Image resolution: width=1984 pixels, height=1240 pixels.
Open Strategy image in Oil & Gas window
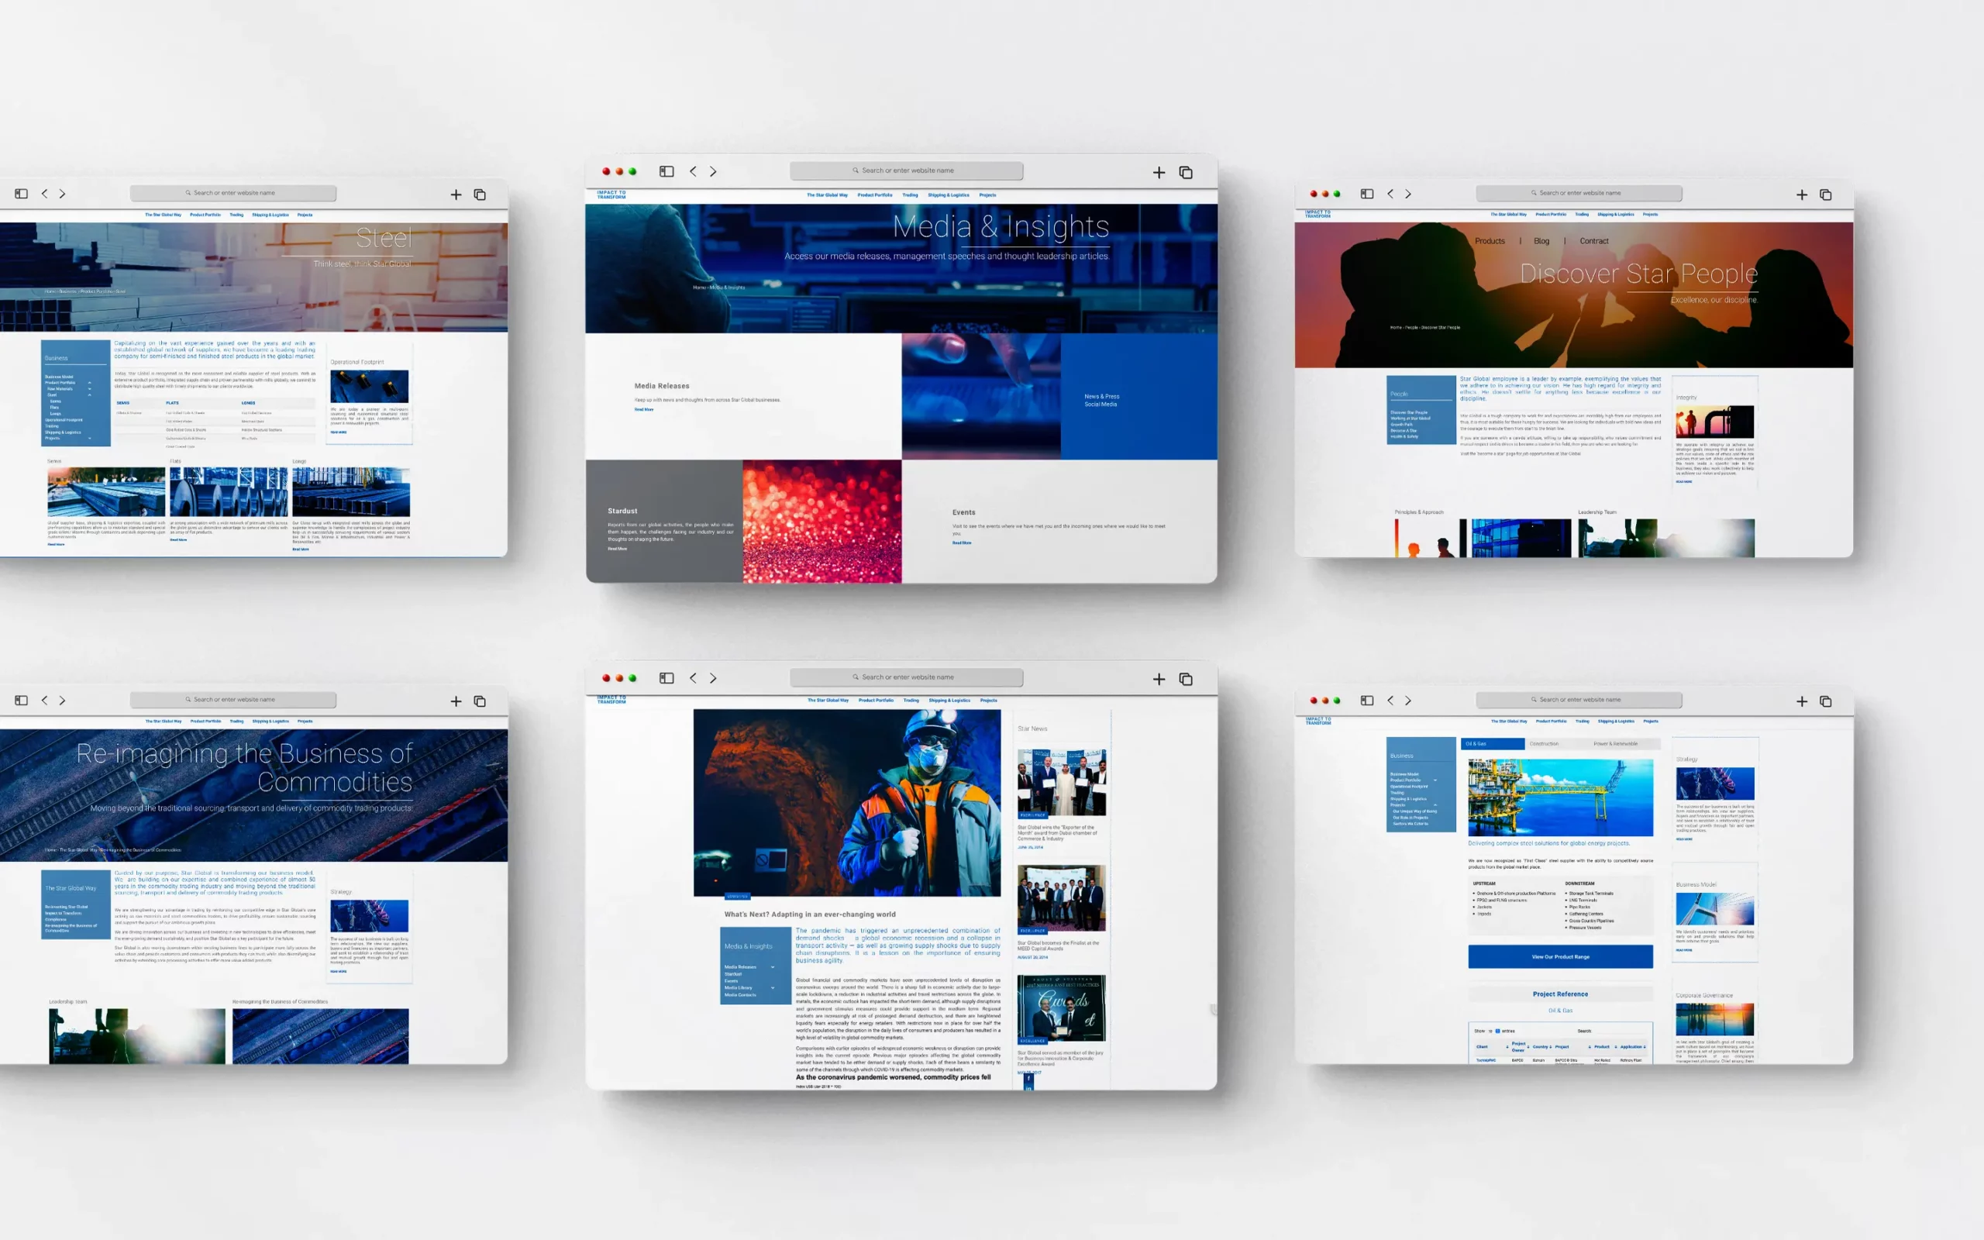point(1714,784)
